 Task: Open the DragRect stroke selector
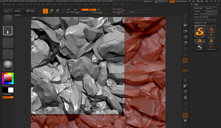coord(8,32)
